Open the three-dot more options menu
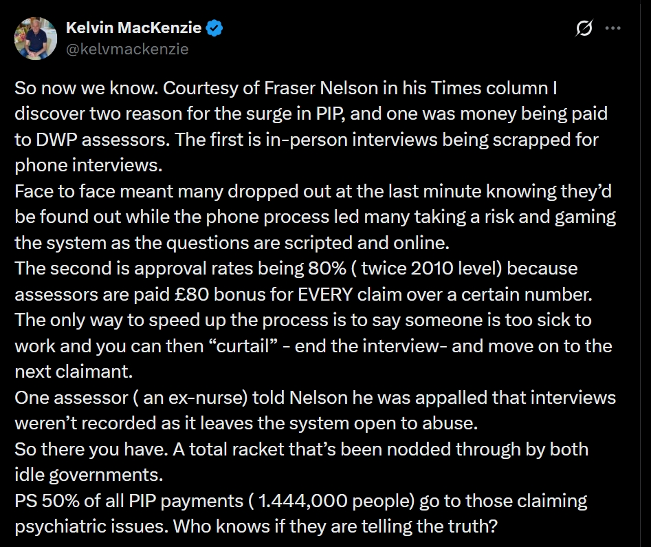 [612, 29]
